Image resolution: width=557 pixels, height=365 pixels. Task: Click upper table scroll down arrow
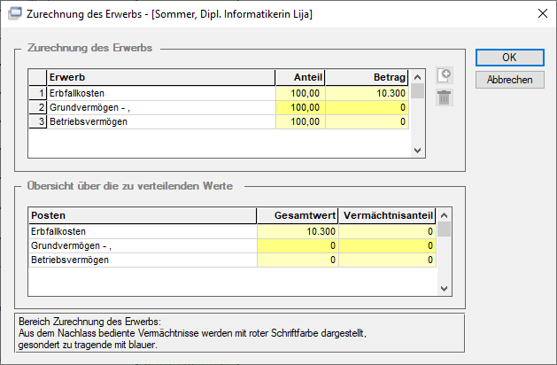(417, 151)
